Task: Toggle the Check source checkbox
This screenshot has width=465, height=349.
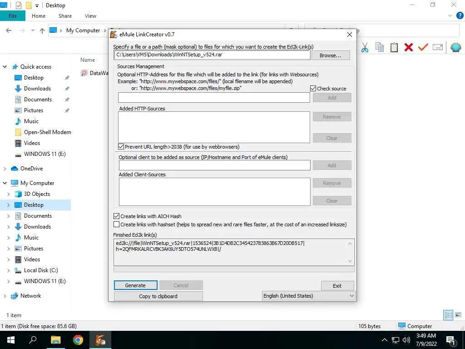Action: tap(313, 89)
